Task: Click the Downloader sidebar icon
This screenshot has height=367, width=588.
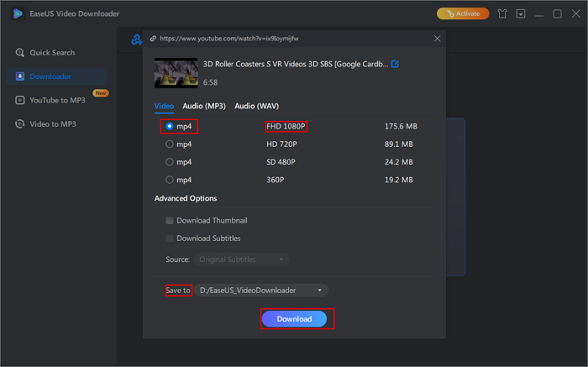Action: pos(20,76)
